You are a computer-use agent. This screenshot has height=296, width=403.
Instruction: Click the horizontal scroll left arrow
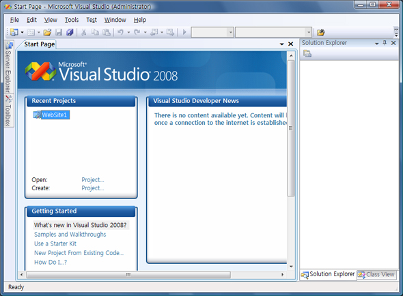(22, 275)
